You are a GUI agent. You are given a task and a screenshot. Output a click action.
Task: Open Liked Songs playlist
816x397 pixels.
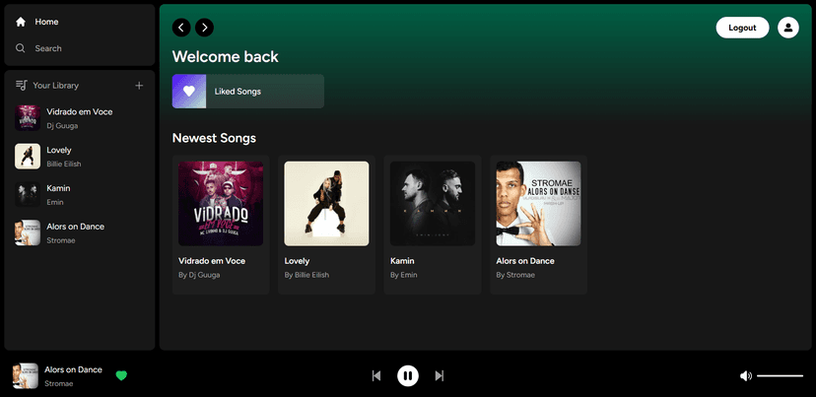pyautogui.click(x=247, y=92)
